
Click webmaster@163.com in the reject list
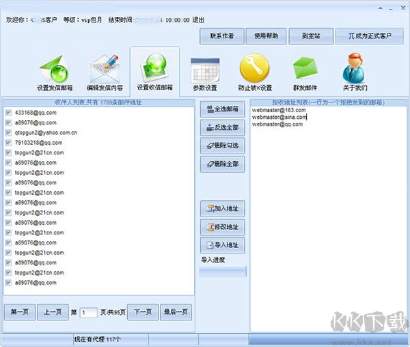click(279, 110)
